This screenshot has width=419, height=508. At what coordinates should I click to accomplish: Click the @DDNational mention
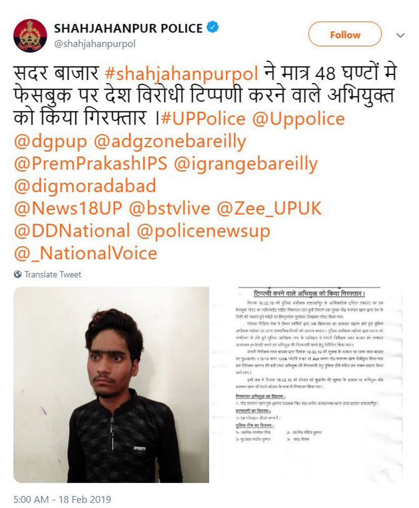tap(72, 231)
